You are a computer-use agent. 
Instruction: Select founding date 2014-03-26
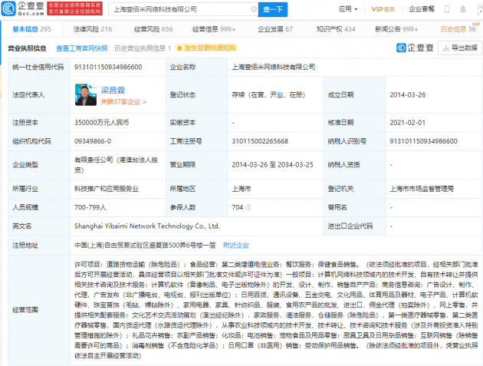[x=408, y=94]
